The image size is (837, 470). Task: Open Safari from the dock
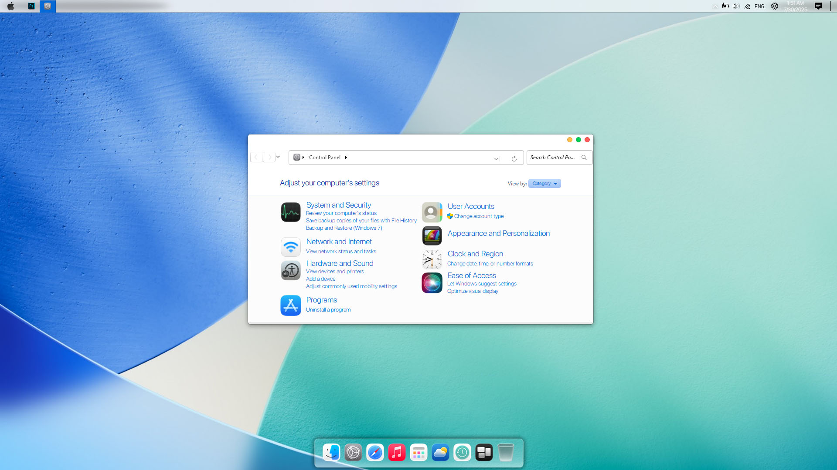pos(375,453)
